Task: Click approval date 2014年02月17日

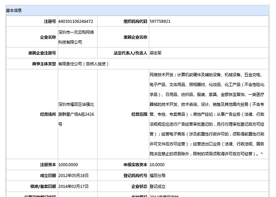Action: (x=73, y=186)
